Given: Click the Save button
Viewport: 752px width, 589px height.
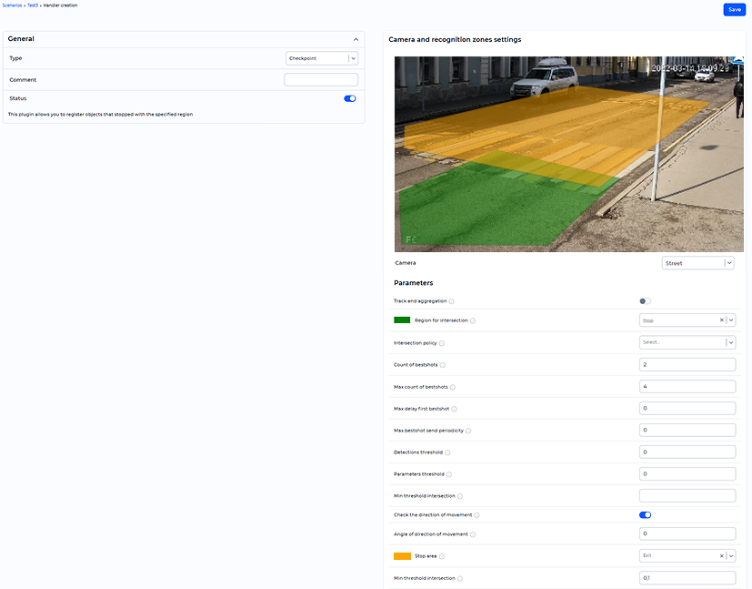Looking at the screenshot, I should 734,9.
